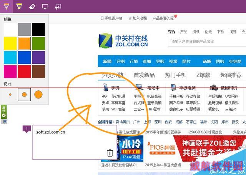
Task: Open 新闻 in the blue navigation bar
Action: (x=107, y=62)
